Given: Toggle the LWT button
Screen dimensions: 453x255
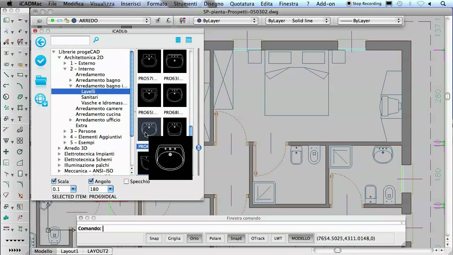Looking at the screenshot, I should [278, 238].
